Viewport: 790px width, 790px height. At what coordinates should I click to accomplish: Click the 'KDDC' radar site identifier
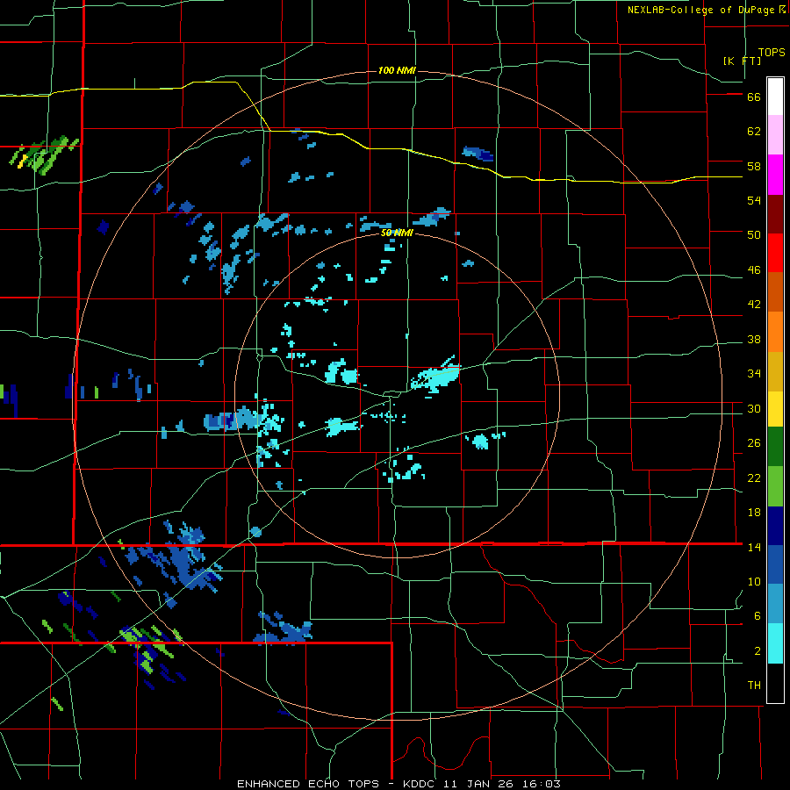pyautogui.click(x=420, y=784)
